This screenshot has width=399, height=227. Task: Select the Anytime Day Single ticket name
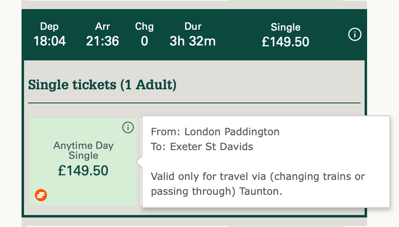point(83,151)
